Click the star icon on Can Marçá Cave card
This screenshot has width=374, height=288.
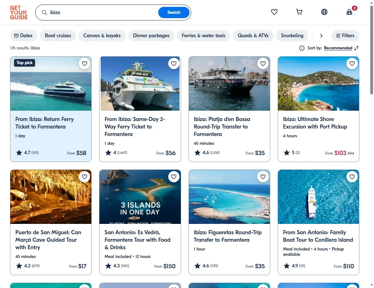19,265
